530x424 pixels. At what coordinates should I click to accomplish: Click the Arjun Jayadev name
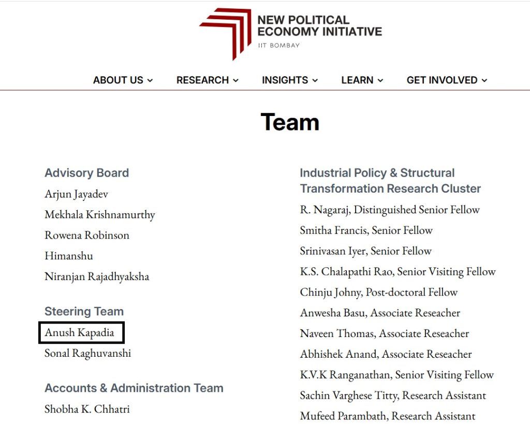click(x=76, y=194)
